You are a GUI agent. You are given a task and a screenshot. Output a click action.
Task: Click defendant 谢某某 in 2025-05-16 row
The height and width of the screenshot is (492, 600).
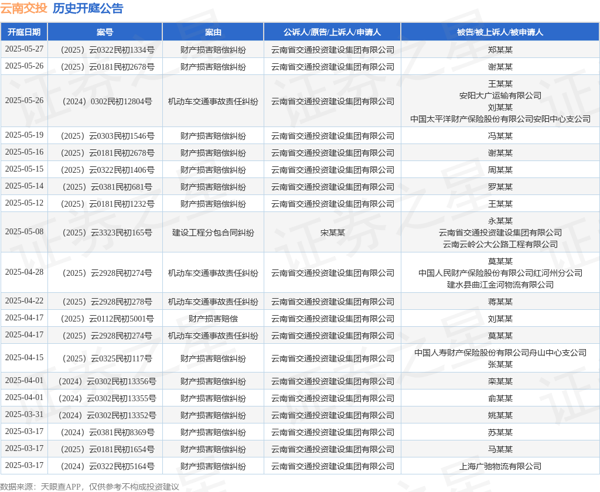500,153
